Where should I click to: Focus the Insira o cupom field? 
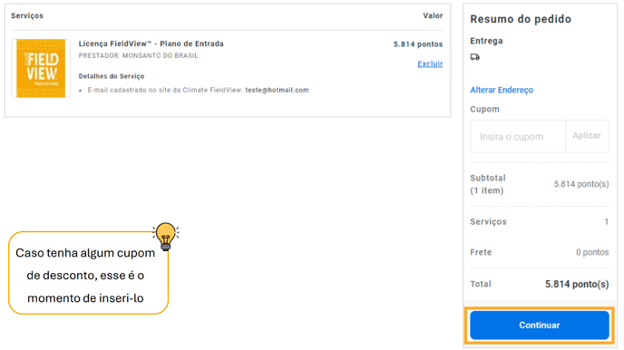pos(518,136)
